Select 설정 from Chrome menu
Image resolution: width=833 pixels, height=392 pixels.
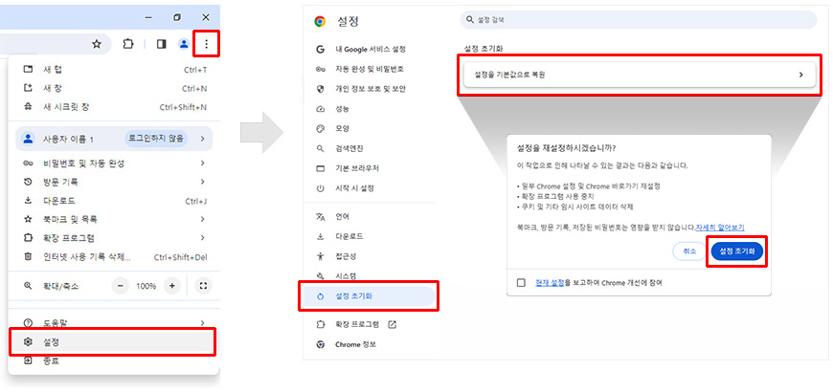click(x=113, y=341)
